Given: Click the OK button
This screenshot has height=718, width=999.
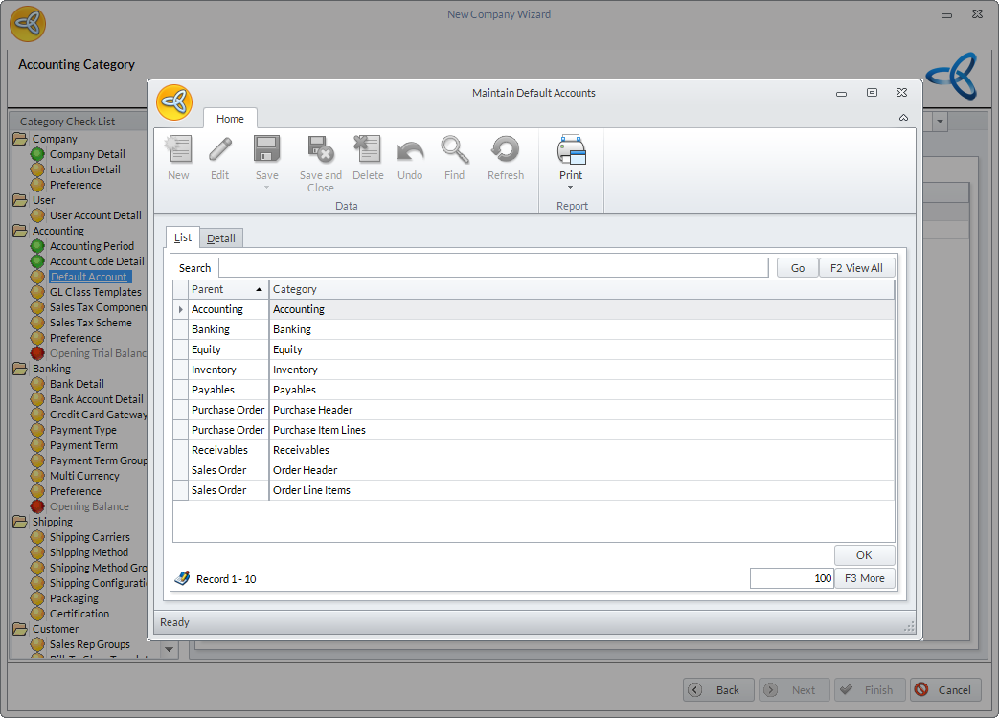Looking at the screenshot, I should (864, 555).
